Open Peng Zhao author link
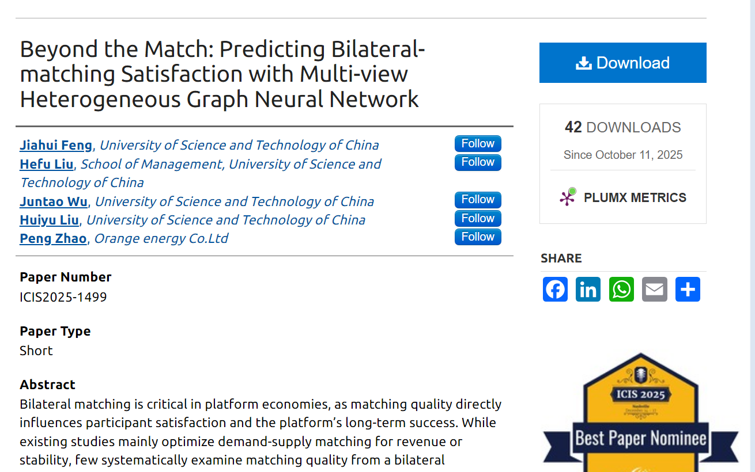The width and height of the screenshot is (755, 472). (53, 238)
